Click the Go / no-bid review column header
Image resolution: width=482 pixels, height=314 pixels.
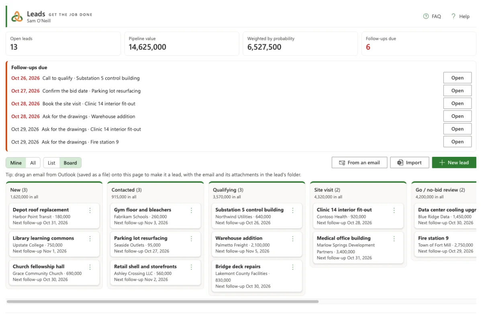click(x=440, y=190)
